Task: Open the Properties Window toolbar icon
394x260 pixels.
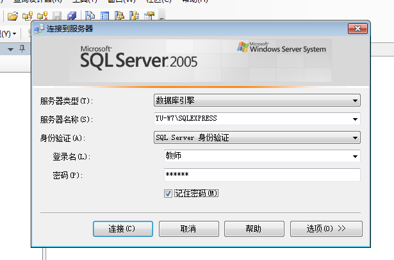Action: pos(149,16)
